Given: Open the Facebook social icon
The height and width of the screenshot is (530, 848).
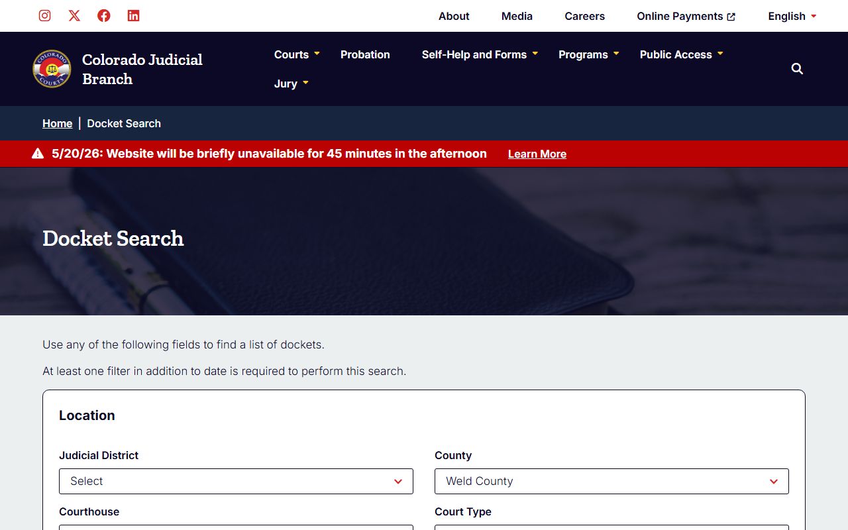Looking at the screenshot, I should tap(104, 16).
